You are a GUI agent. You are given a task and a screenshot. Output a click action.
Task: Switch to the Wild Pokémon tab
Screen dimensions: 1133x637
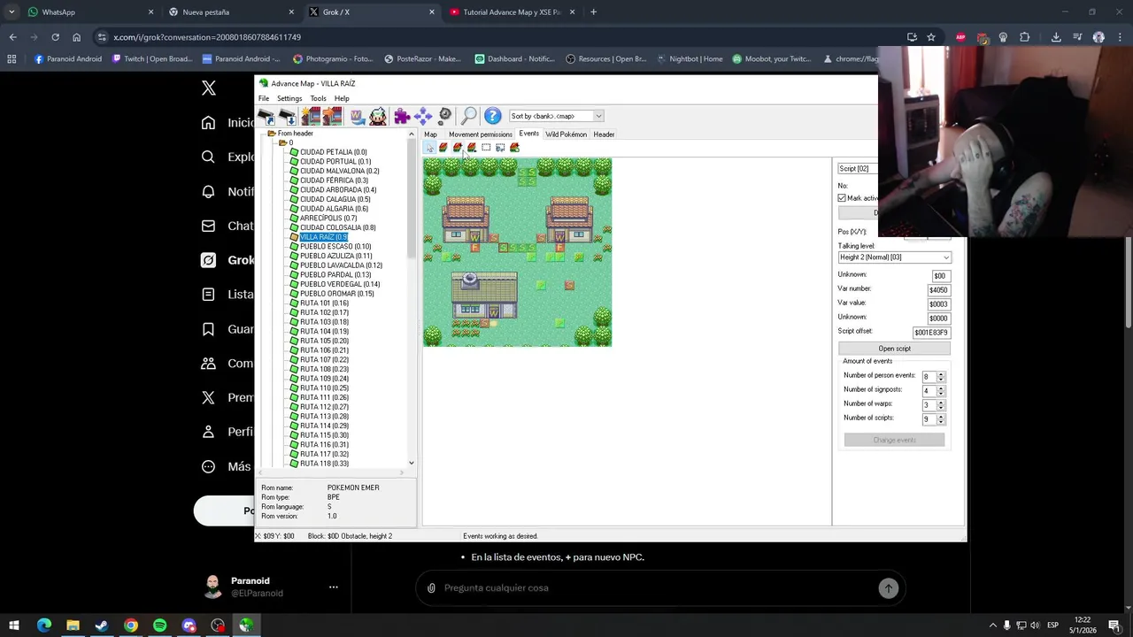566,134
